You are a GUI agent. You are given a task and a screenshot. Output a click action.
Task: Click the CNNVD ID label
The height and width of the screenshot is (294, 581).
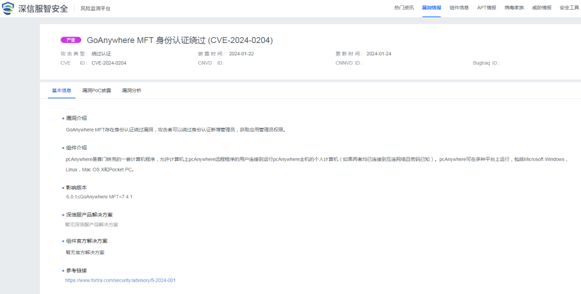click(x=349, y=63)
